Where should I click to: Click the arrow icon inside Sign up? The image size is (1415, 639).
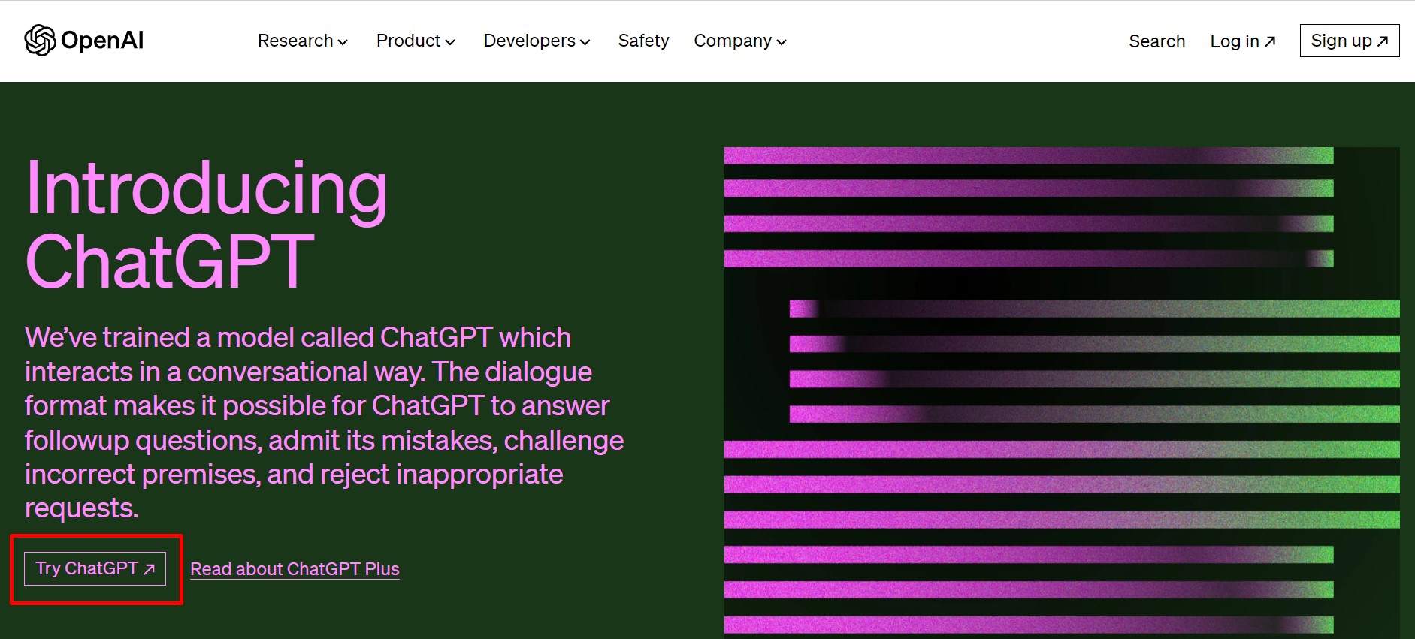click(x=1383, y=41)
